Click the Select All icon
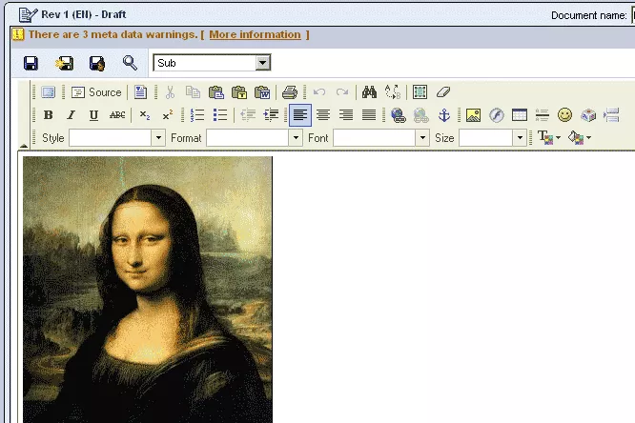Image resolution: width=635 pixels, height=423 pixels. [420, 92]
